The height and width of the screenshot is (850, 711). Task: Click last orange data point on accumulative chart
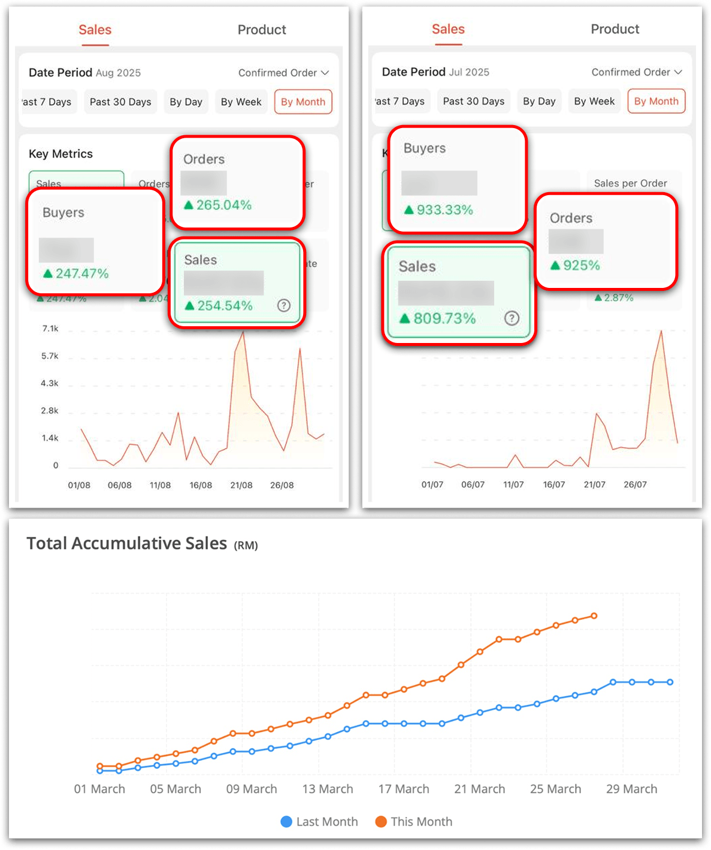pyautogui.click(x=594, y=615)
